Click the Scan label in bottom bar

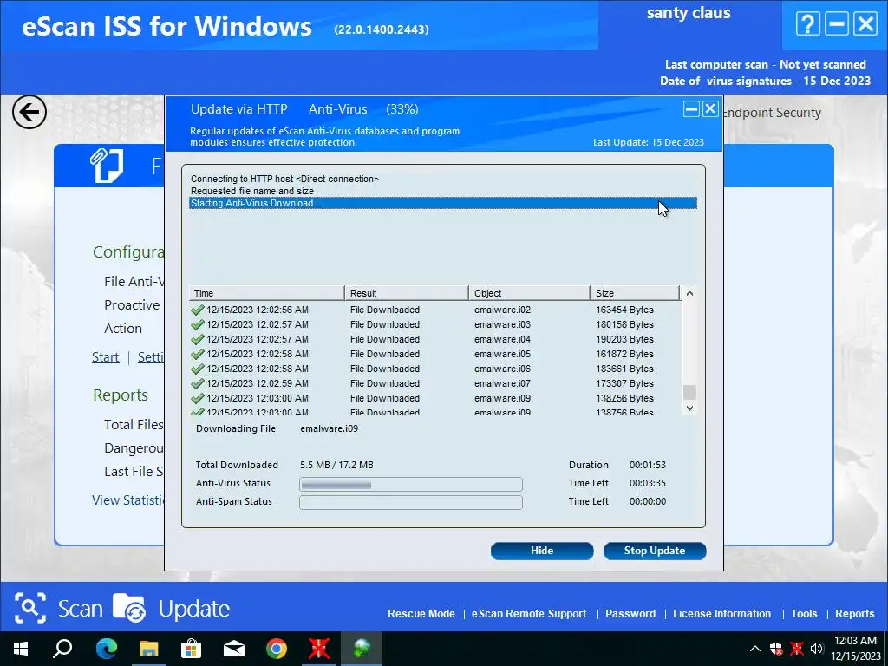pos(80,609)
